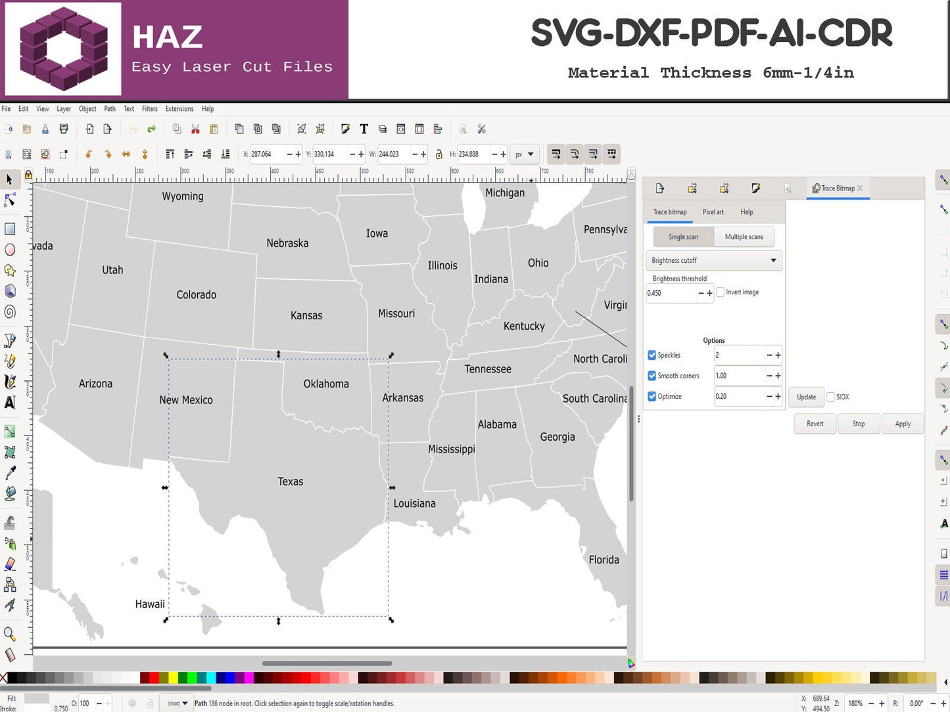Switch to the Pixel art tab
The height and width of the screenshot is (712, 950).
coord(713,212)
